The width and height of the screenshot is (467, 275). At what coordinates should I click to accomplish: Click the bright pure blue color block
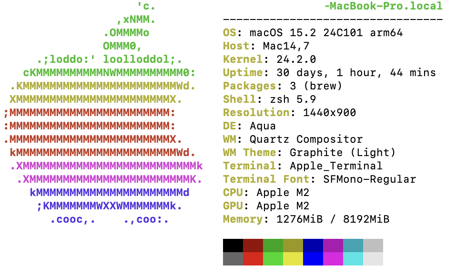[x=313, y=259]
